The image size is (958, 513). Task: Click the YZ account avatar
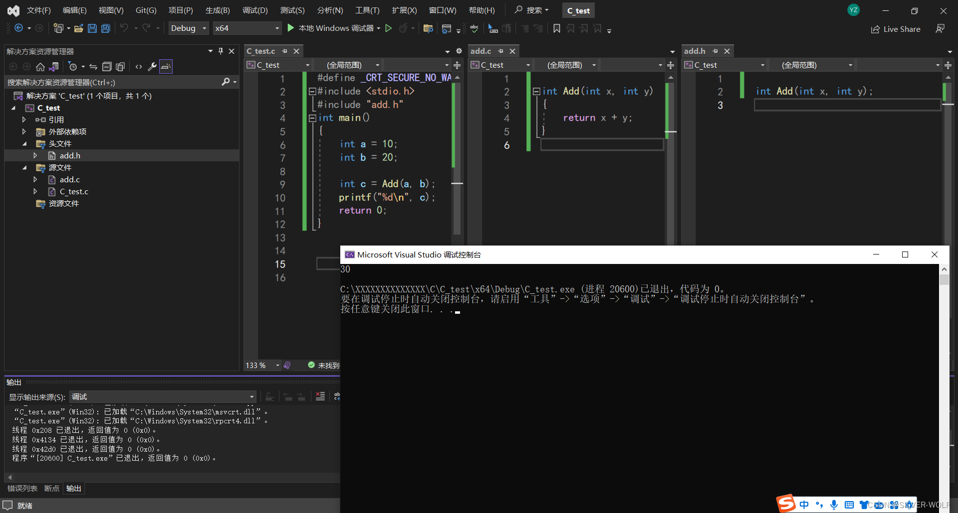click(x=854, y=10)
